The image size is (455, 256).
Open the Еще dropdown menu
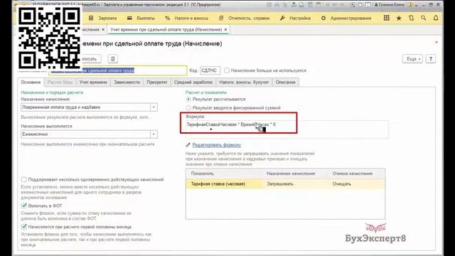tap(412, 59)
